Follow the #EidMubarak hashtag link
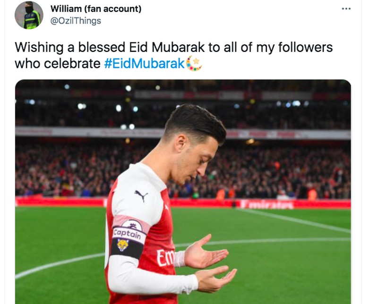The image size is (378, 304). (x=145, y=64)
